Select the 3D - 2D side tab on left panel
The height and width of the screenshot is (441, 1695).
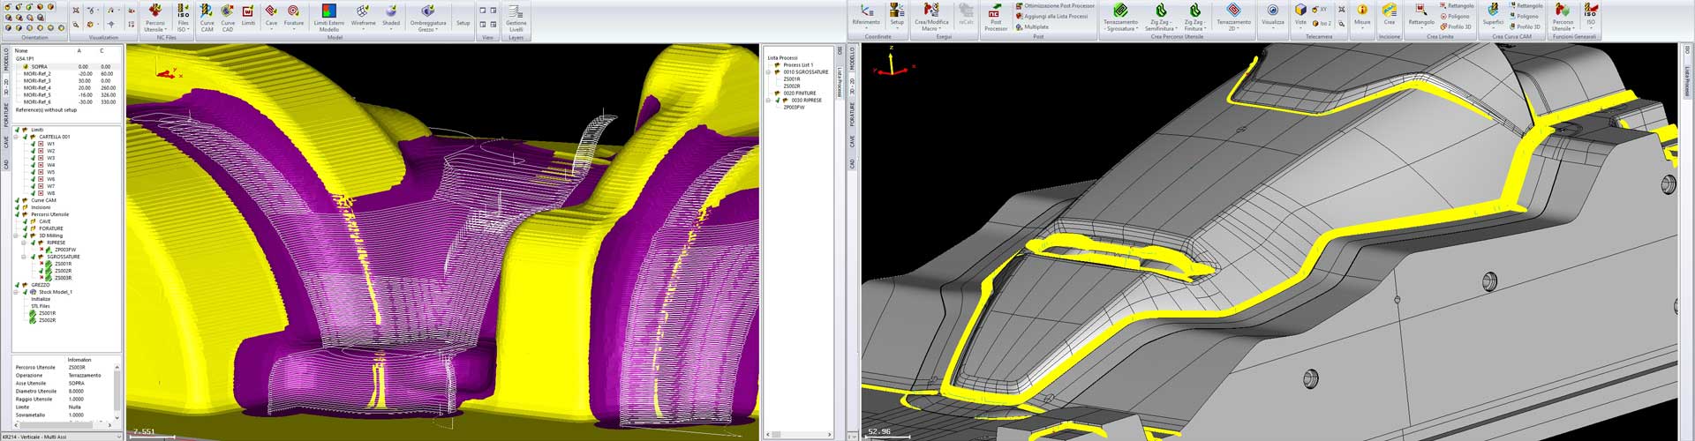[6, 85]
